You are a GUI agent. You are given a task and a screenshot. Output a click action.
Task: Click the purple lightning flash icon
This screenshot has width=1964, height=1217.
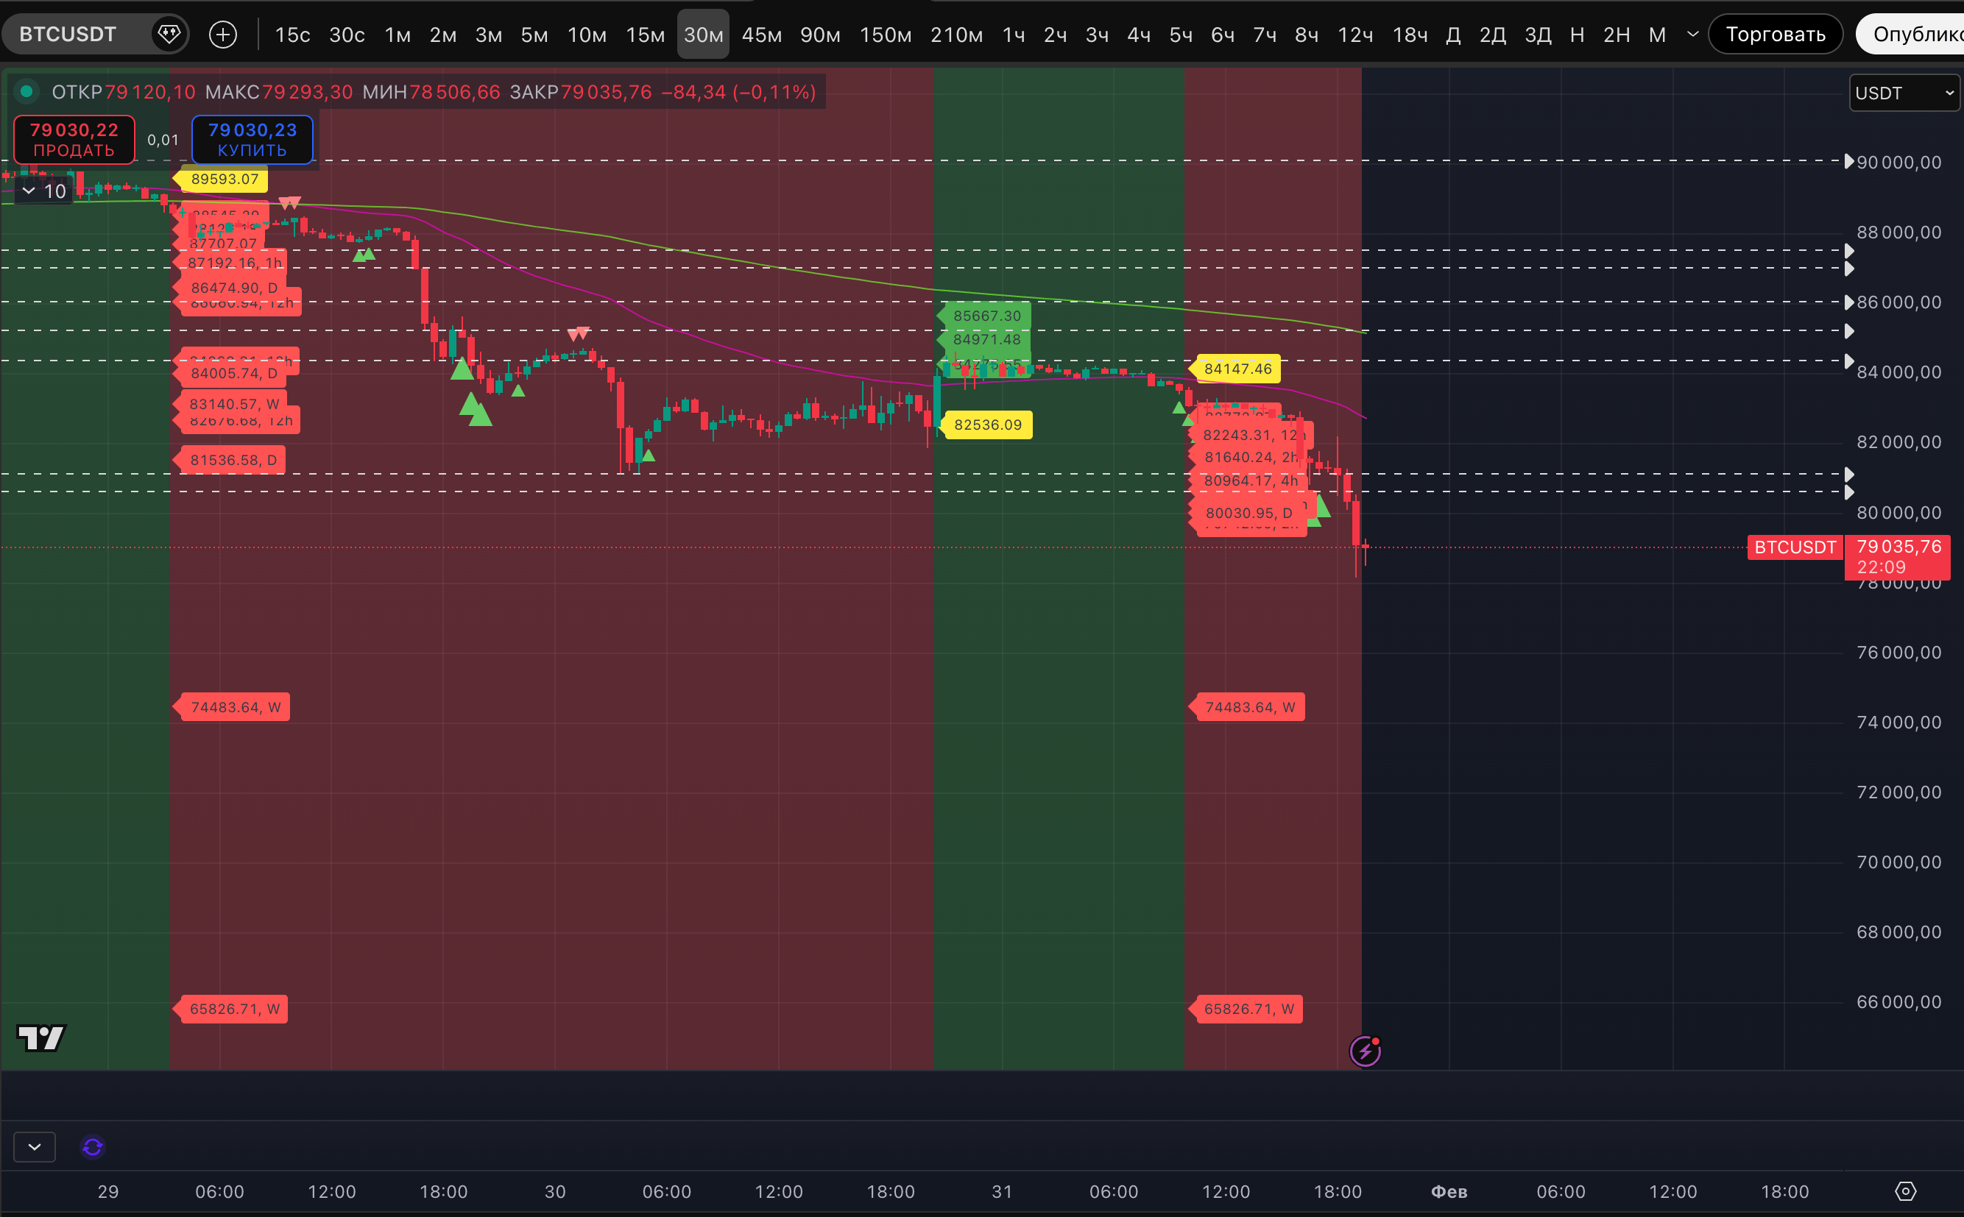click(1365, 1051)
